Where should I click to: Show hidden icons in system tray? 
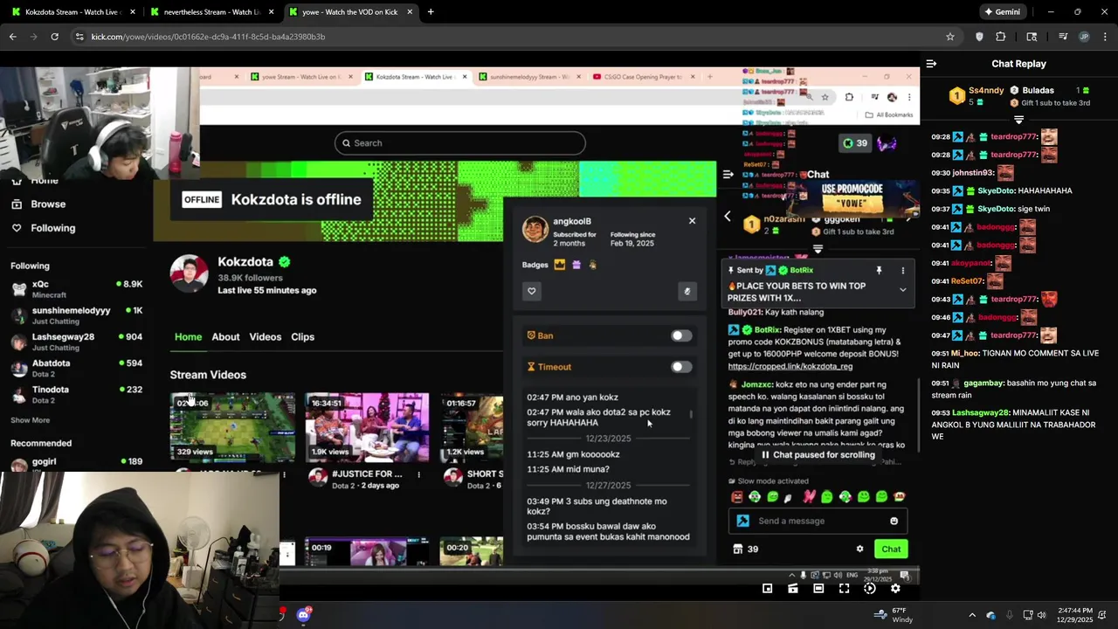click(x=972, y=615)
